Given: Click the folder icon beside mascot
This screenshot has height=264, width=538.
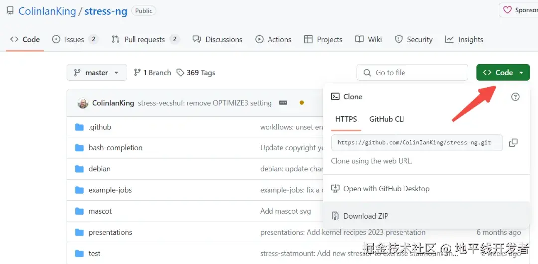Looking at the screenshot, I should [79, 211].
